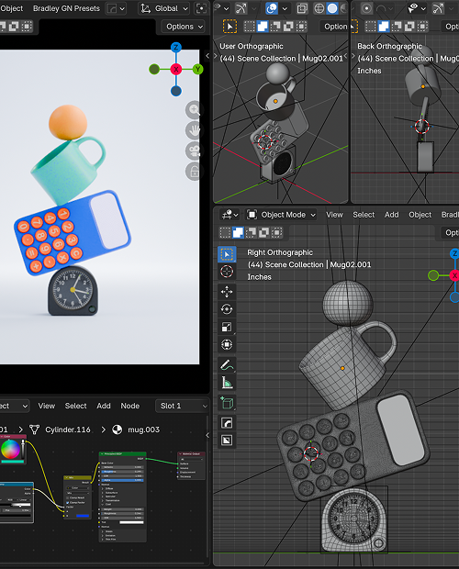Click the zoom magnifier viewport icon
The width and height of the screenshot is (459, 569).
pyautogui.click(x=194, y=109)
